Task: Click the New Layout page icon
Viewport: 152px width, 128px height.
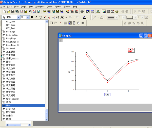Action: 34,11
